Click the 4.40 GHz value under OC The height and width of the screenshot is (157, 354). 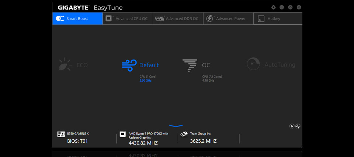(x=208, y=81)
